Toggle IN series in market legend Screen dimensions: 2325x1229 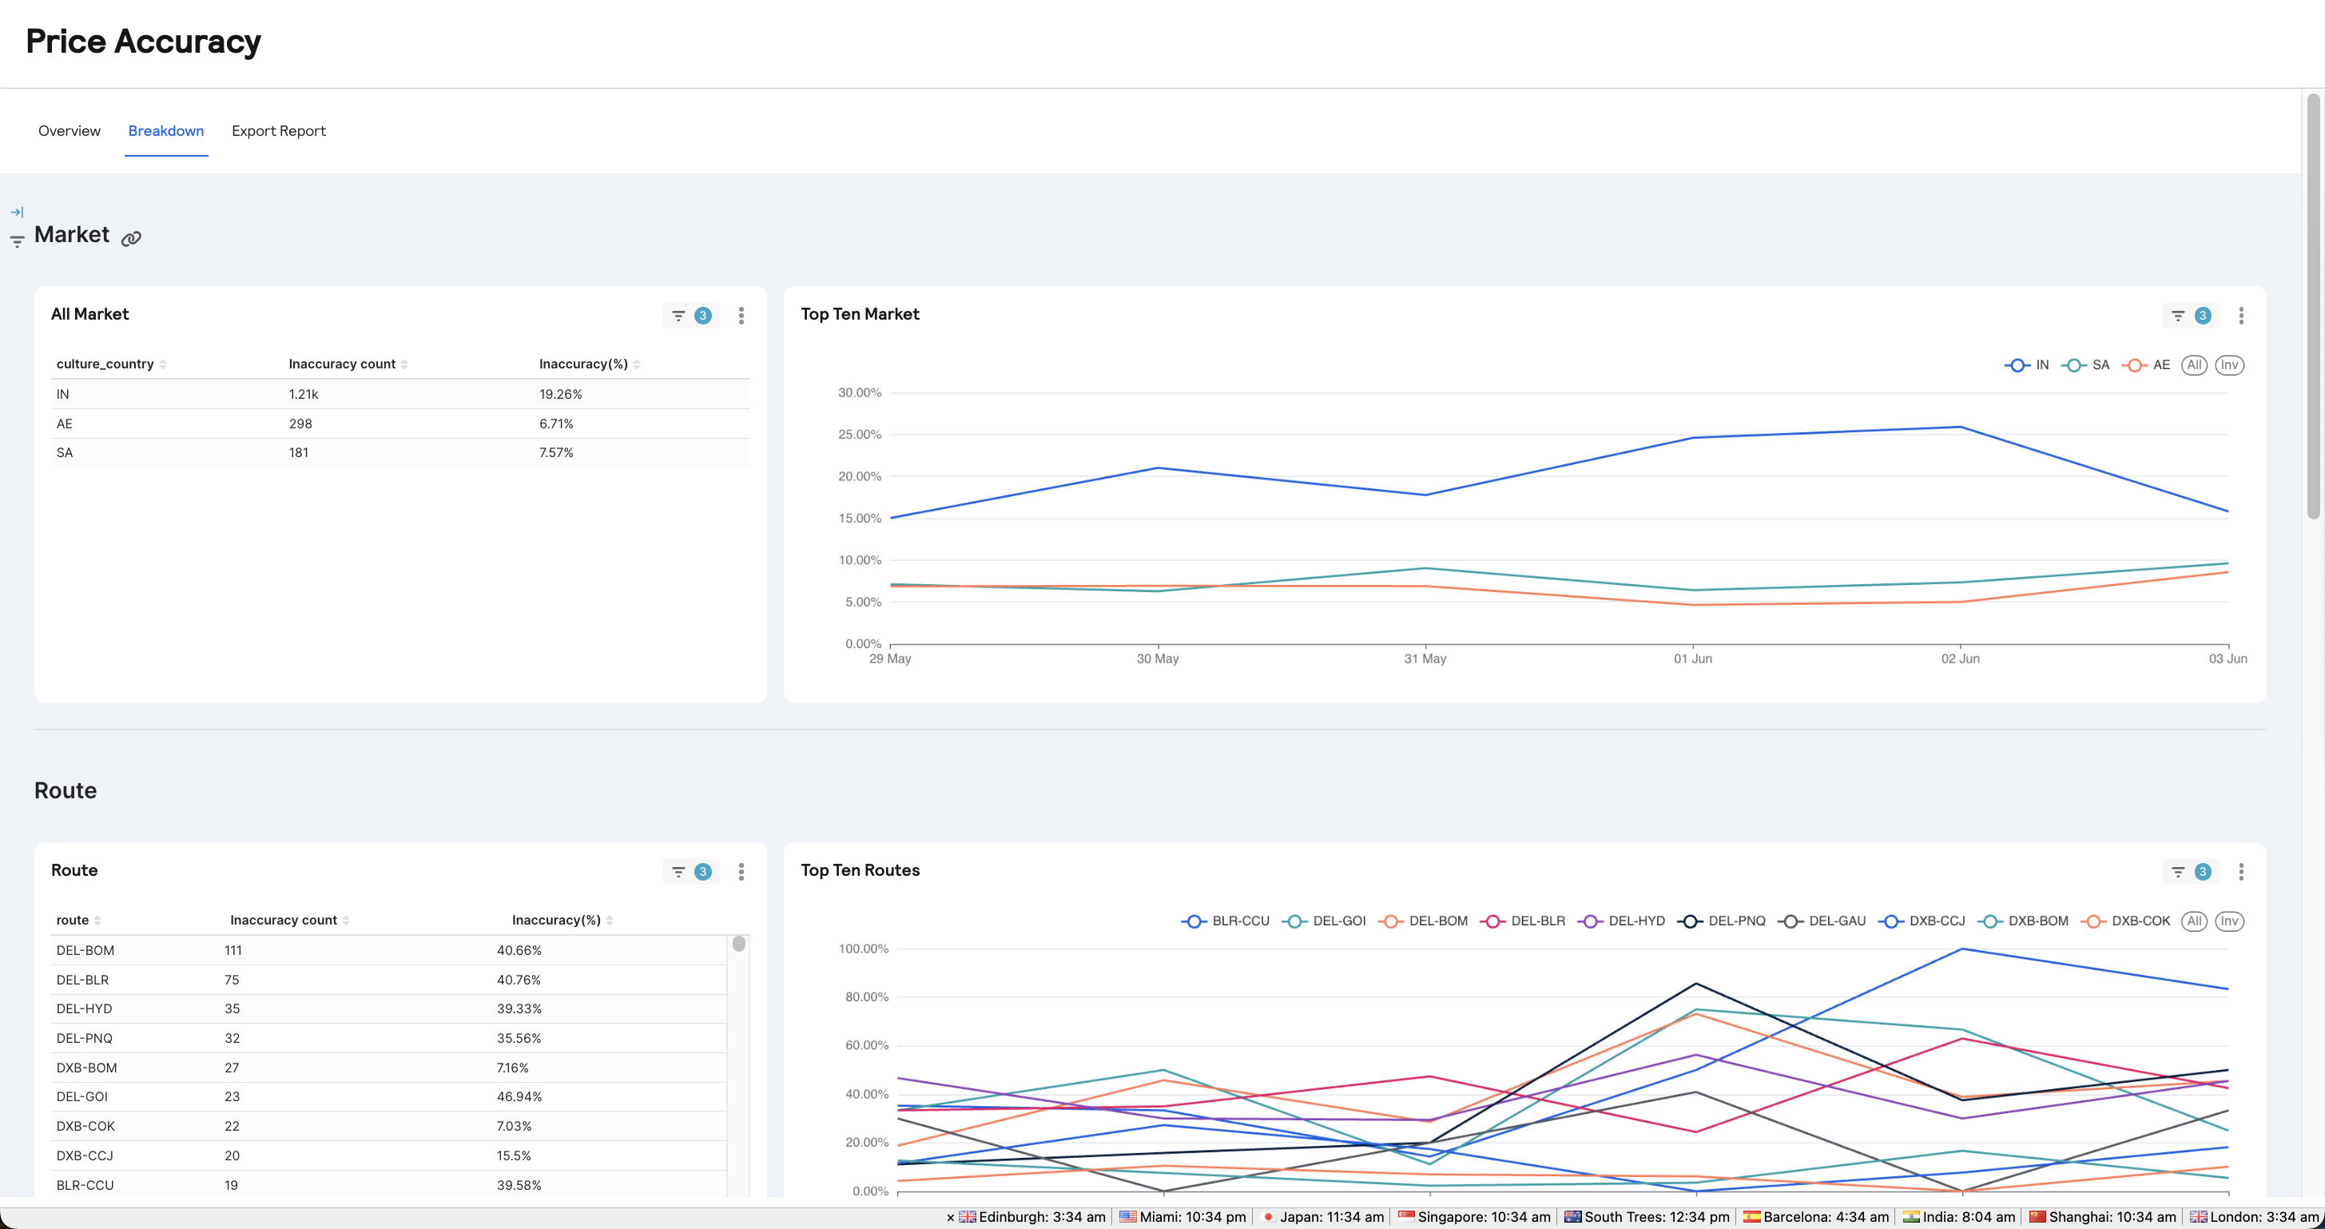pos(2027,366)
